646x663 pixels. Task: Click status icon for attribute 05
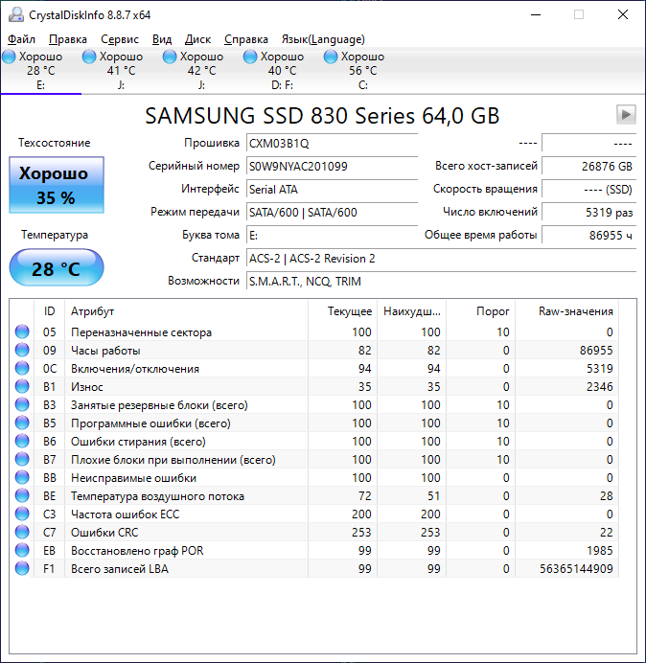pos(22,331)
